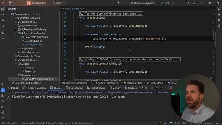Select the Console tab

tap(56, 88)
